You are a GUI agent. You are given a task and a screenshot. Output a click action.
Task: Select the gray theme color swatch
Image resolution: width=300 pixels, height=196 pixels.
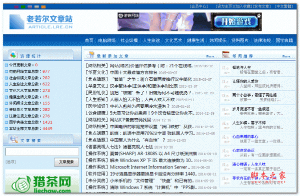point(36,7)
